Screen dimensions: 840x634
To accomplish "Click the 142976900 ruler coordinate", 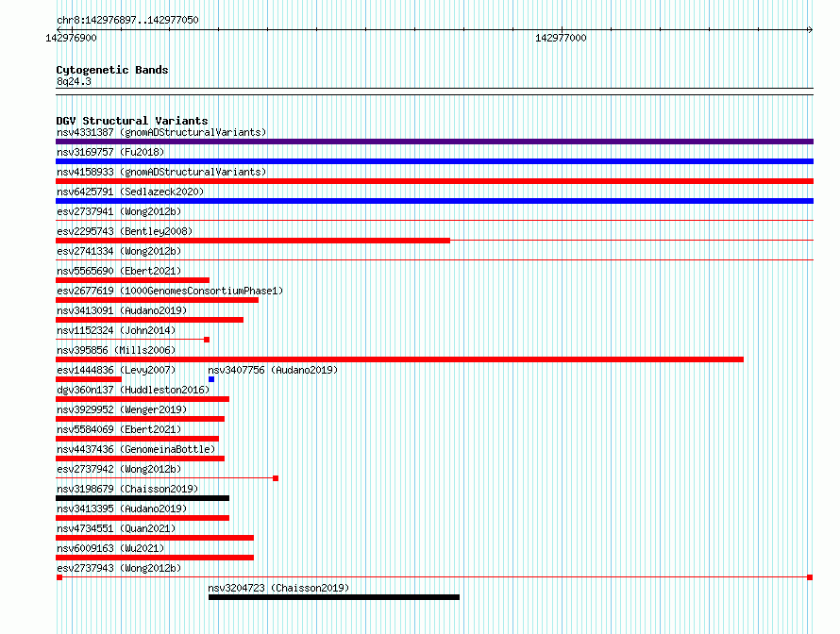I will coord(71,38).
